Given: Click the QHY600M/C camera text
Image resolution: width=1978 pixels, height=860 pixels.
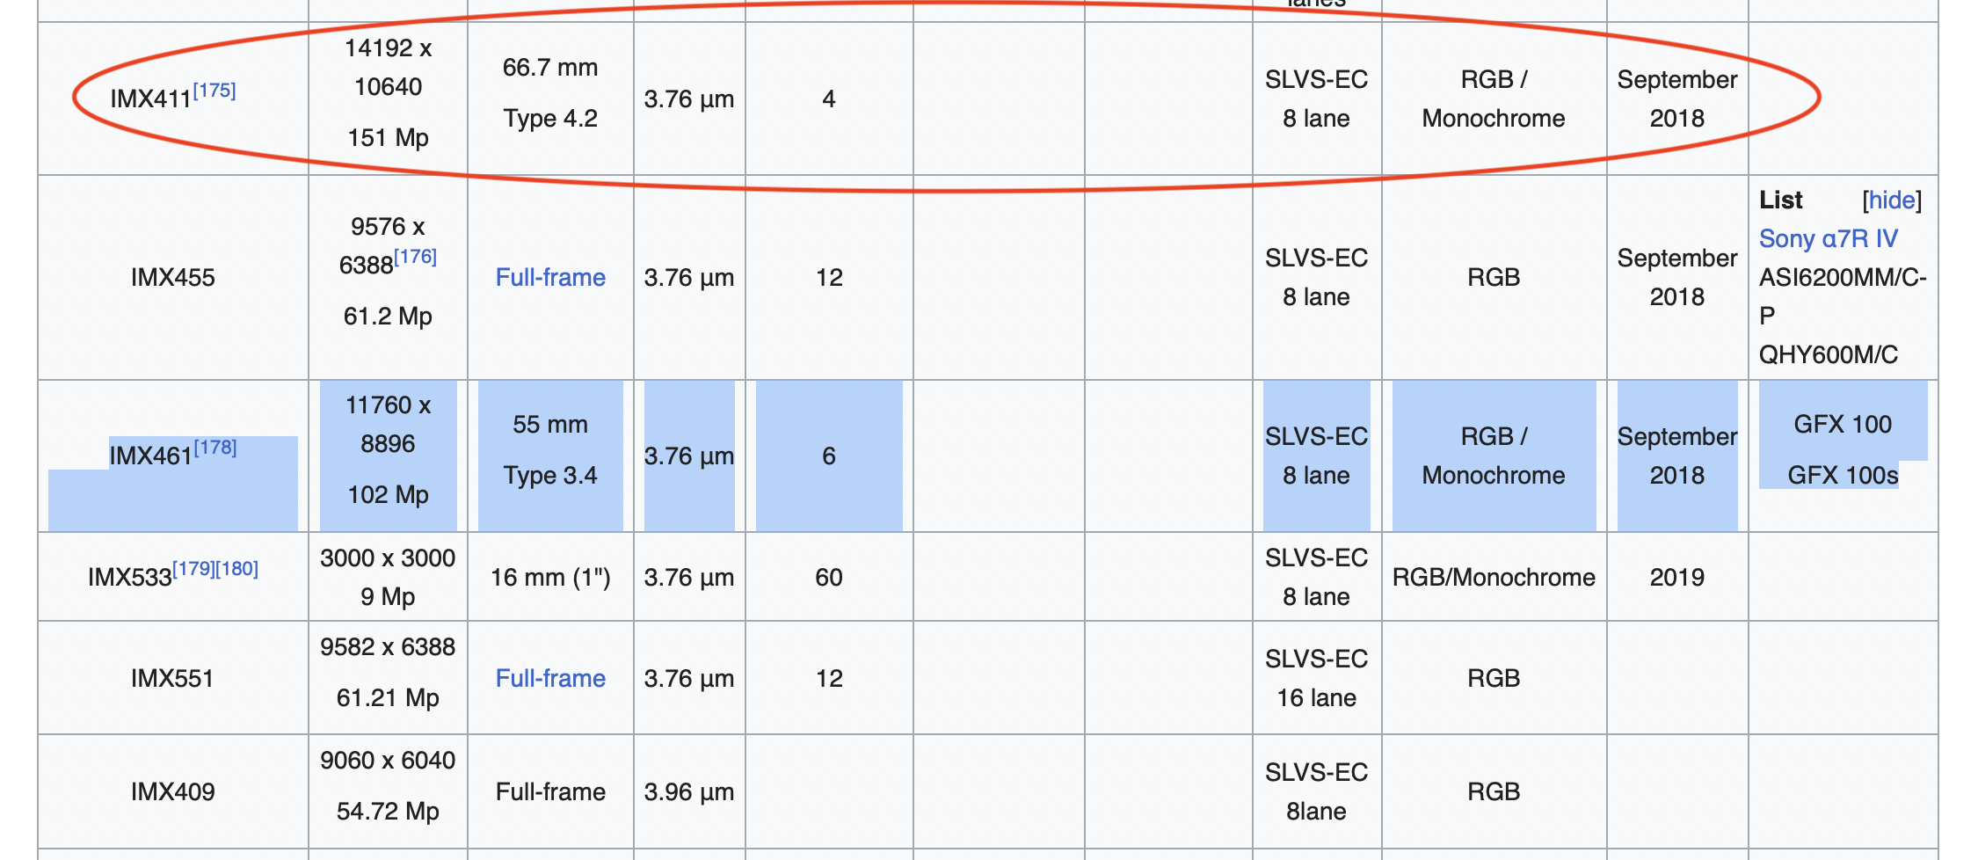Looking at the screenshot, I should [x=1828, y=354].
